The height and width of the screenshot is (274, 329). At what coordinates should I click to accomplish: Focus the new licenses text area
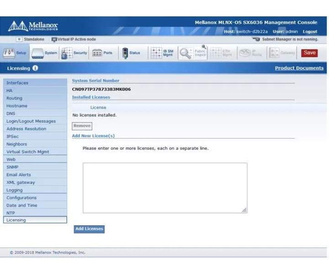pos(165,188)
